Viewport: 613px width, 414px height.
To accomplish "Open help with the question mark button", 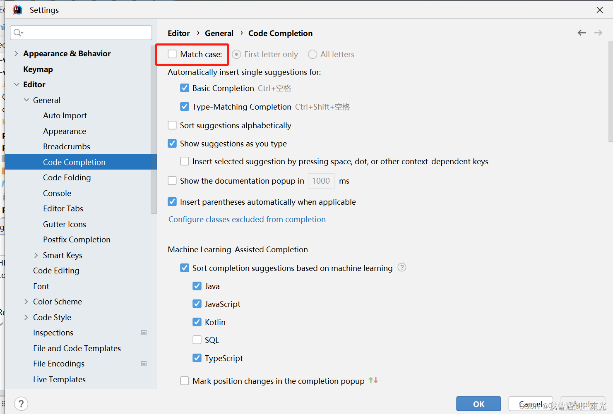I will pos(21,404).
